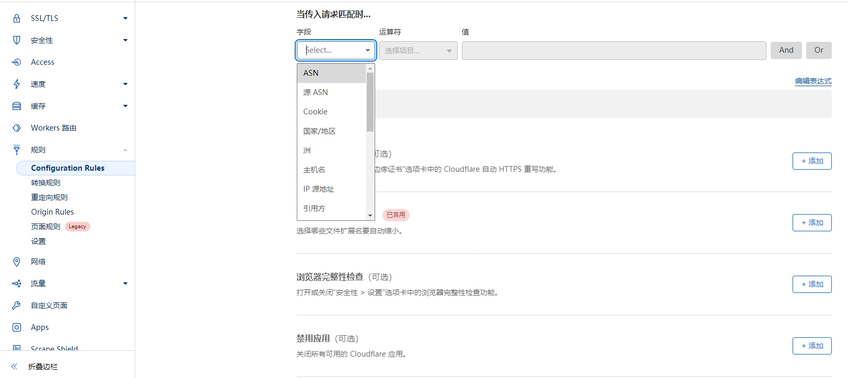The height and width of the screenshot is (378, 848).
Task: Open 设置 under 规则
Action: [x=38, y=241]
